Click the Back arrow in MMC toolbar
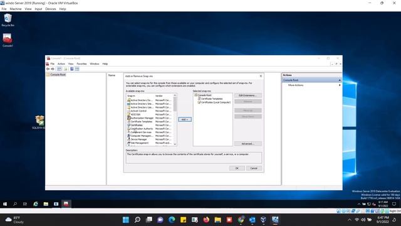 point(48,69)
